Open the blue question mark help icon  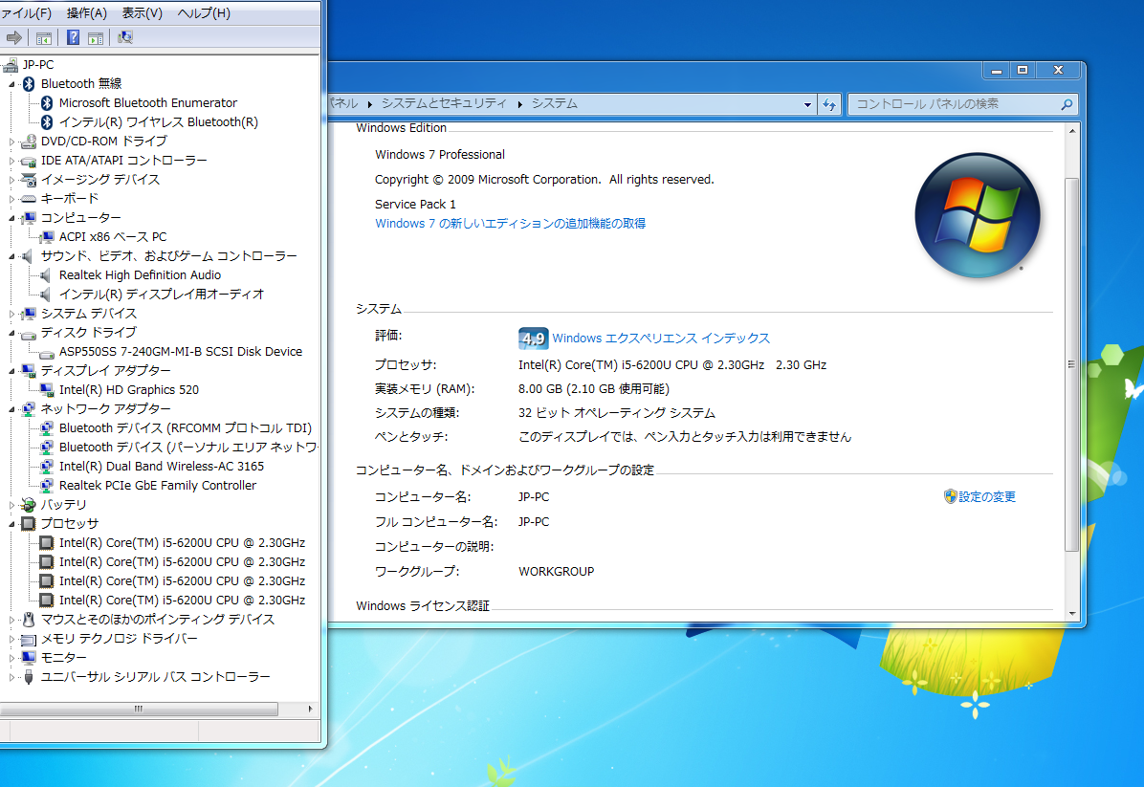pos(73,37)
